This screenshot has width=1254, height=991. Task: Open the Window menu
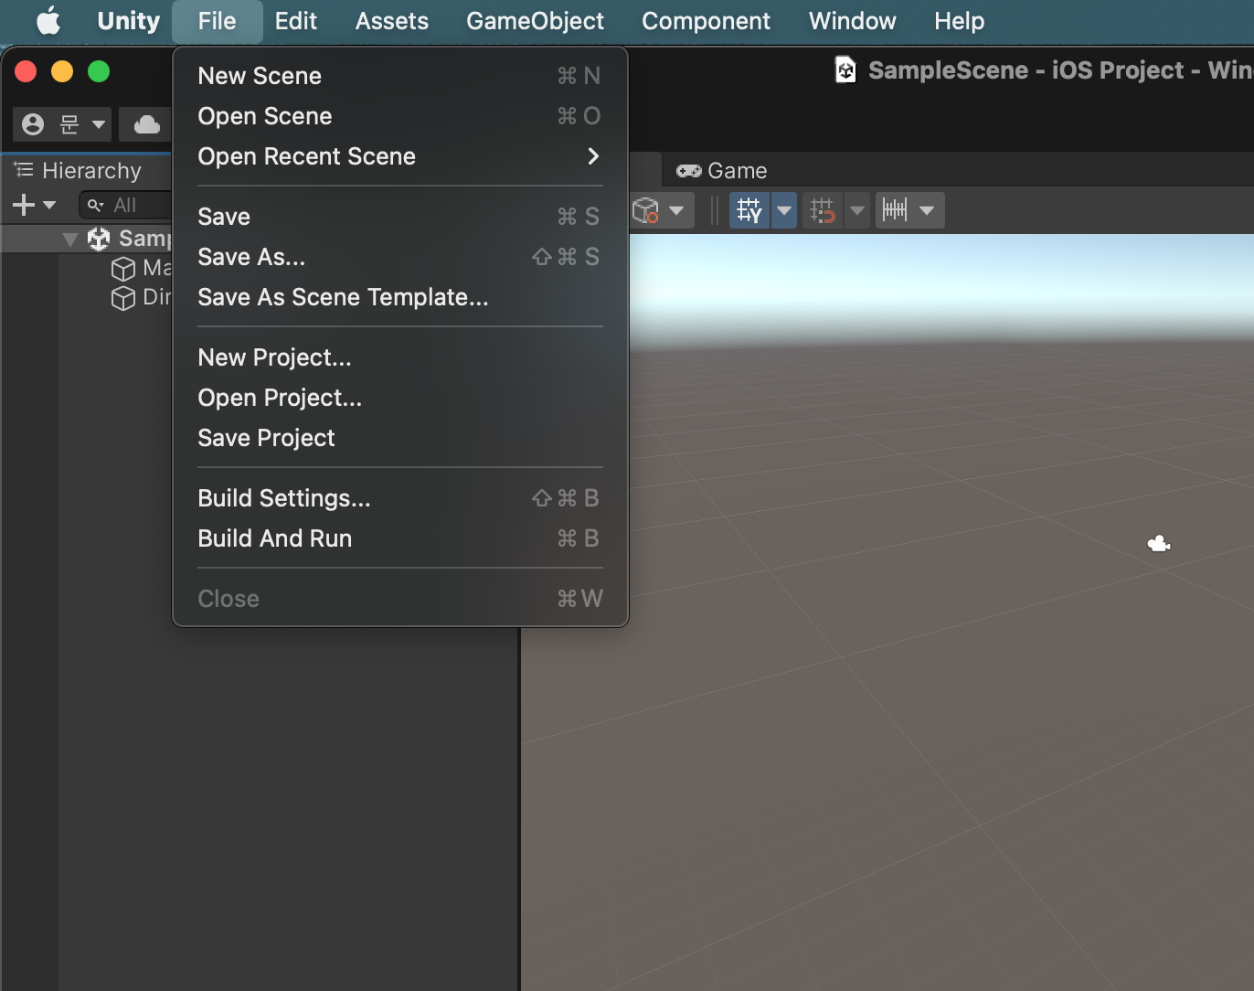[853, 20]
